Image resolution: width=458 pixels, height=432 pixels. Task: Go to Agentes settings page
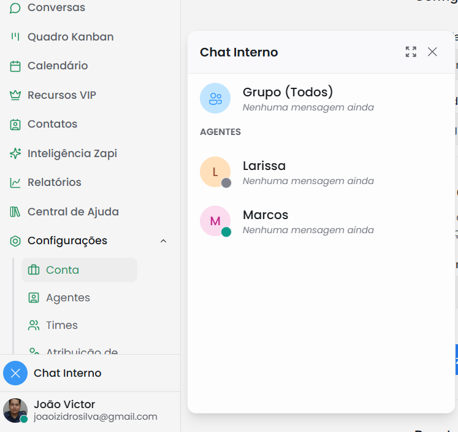[x=67, y=298]
